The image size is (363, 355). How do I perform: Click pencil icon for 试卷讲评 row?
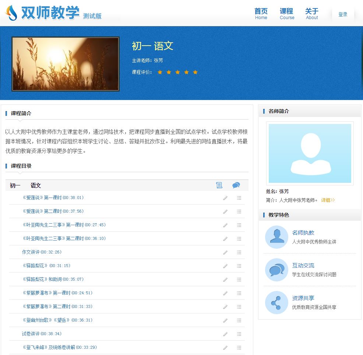[225, 334]
